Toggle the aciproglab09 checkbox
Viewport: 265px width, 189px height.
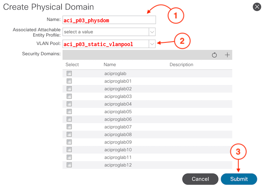click(x=69, y=142)
